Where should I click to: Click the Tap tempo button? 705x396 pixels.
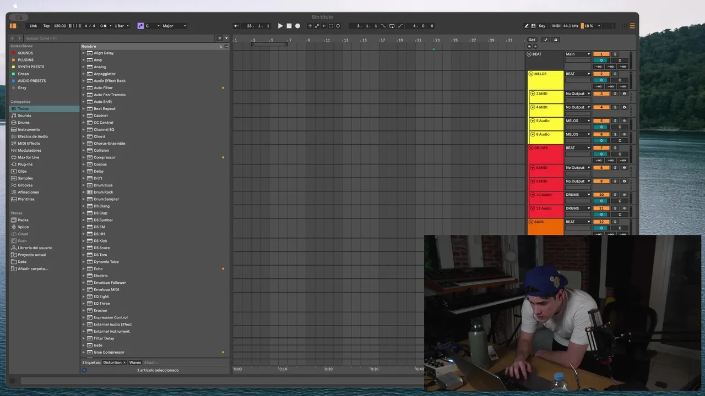pos(46,26)
